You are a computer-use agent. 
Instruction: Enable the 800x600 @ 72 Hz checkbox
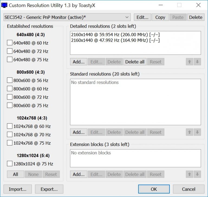[10, 97]
